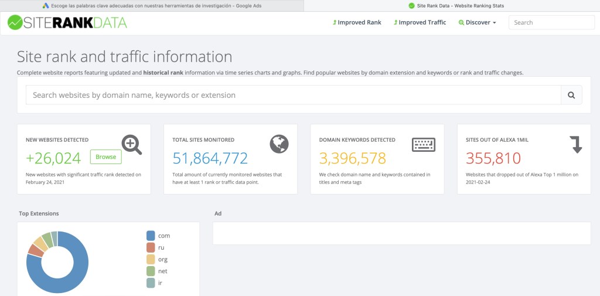Expand the Discover dropdown menu
600x296 pixels.
point(478,23)
